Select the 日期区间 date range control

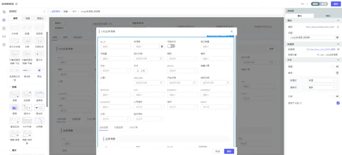click(39, 41)
